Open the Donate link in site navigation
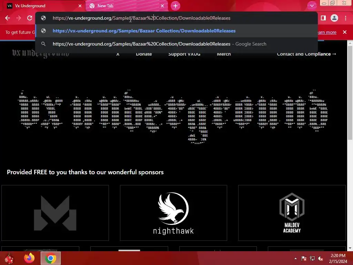This screenshot has width=353, height=265. (144, 54)
